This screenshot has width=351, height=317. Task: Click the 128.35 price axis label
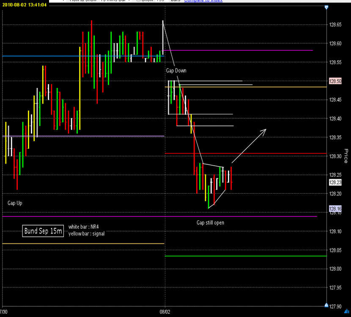[335, 137]
